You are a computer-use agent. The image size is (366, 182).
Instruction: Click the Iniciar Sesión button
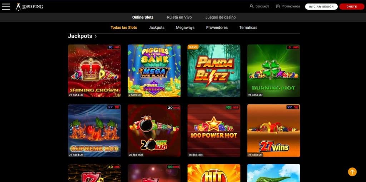321,6
